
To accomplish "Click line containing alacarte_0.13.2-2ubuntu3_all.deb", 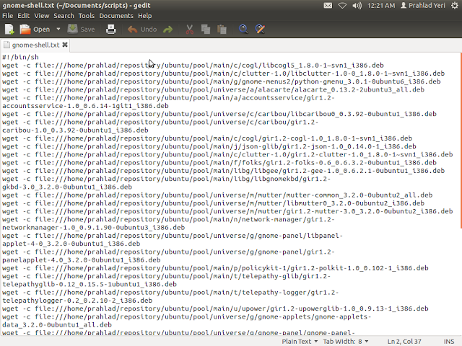I will [x=213, y=89].
